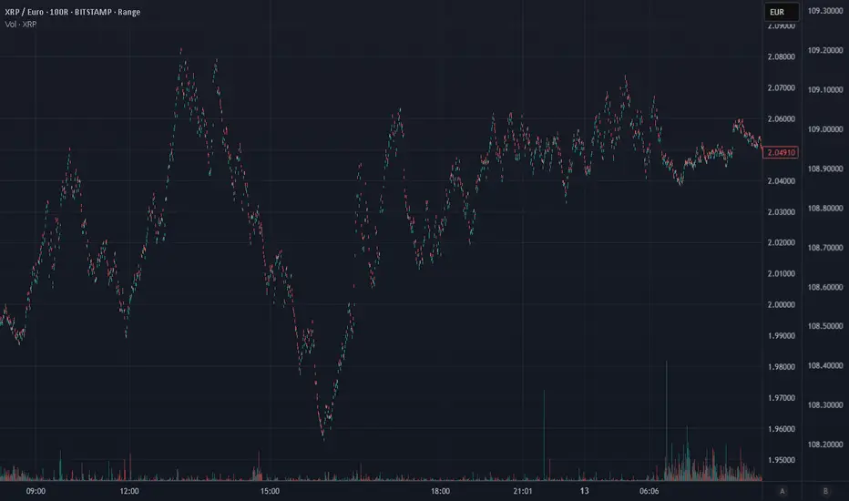Click the 108.50000 secondary scale label

click(825, 326)
